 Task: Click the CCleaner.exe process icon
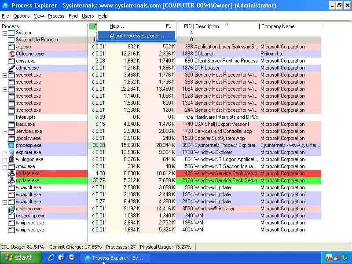(x=11, y=54)
